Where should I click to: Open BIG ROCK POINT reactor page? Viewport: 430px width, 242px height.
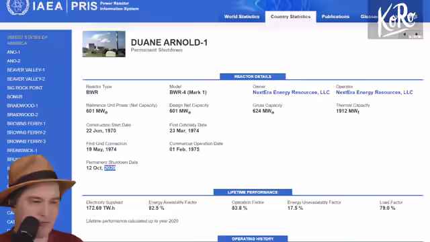tap(25, 88)
